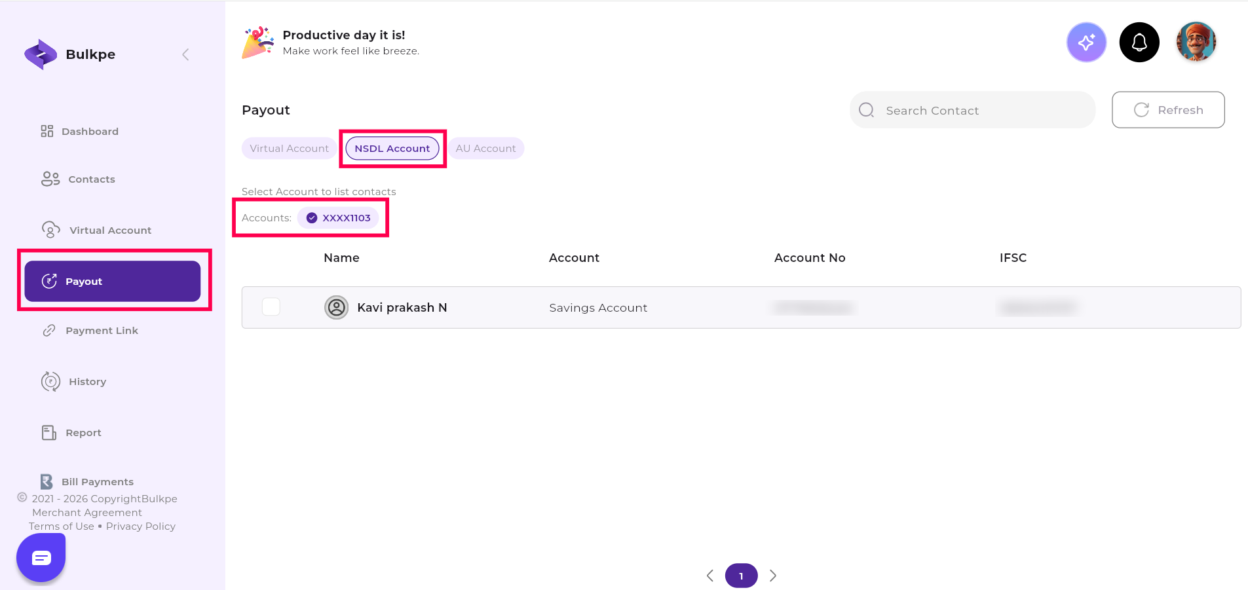Image resolution: width=1248 pixels, height=590 pixels.
Task: Click Kavi prakash N contact avatar icon
Action: click(x=336, y=307)
